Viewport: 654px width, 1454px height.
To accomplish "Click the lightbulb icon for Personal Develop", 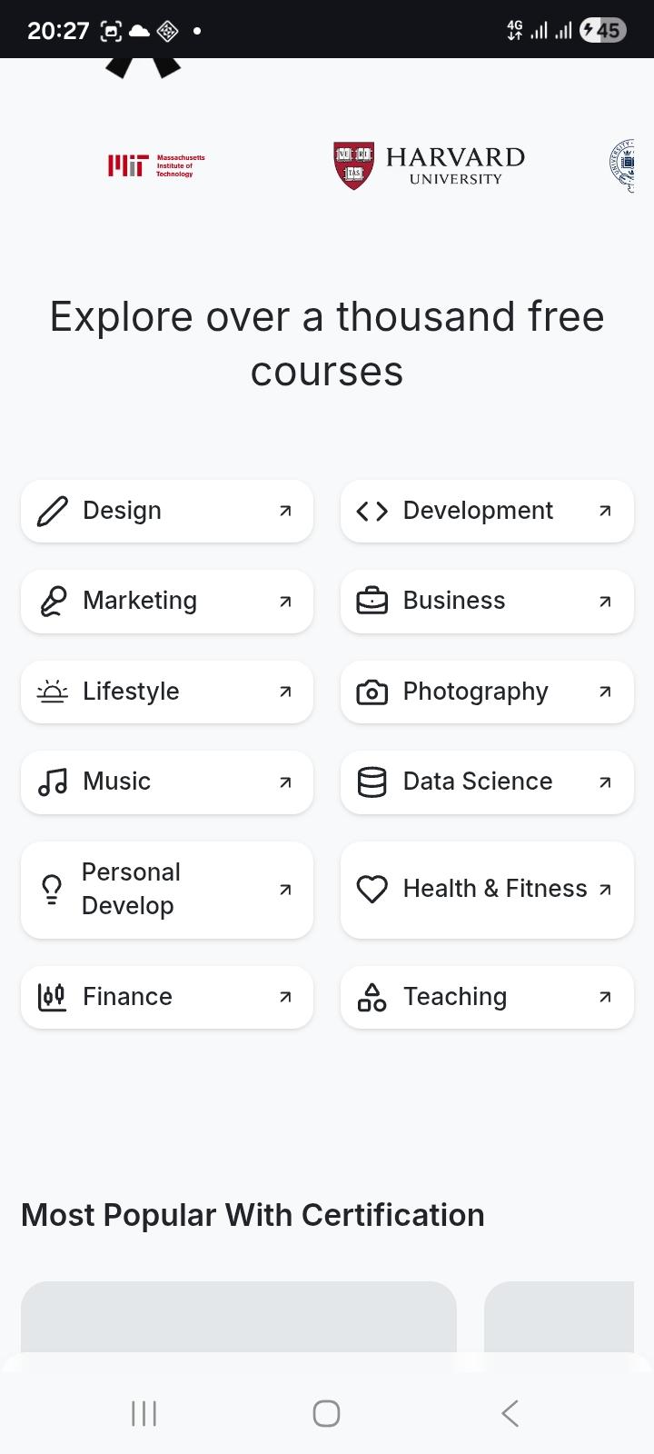I will pos(53,889).
